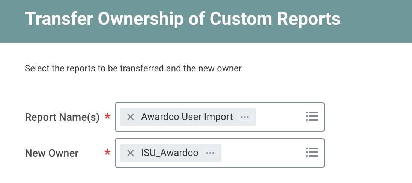Image resolution: width=412 pixels, height=183 pixels.
Task: Click the Awardco User Import chip label
Action: [x=187, y=117]
